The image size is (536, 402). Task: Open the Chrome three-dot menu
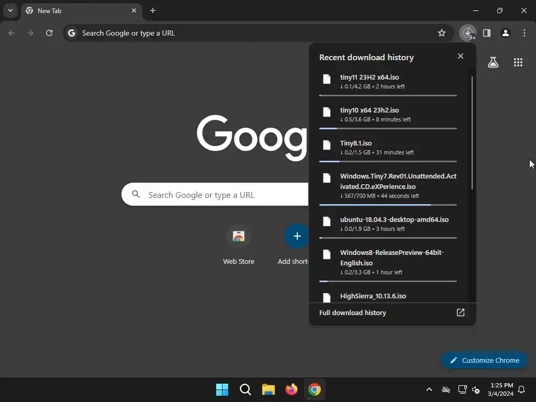[x=524, y=33]
